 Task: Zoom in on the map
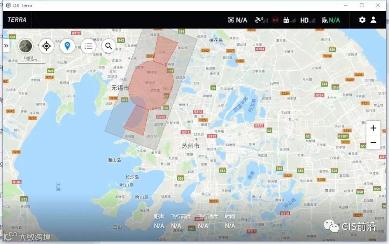[373, 128]
